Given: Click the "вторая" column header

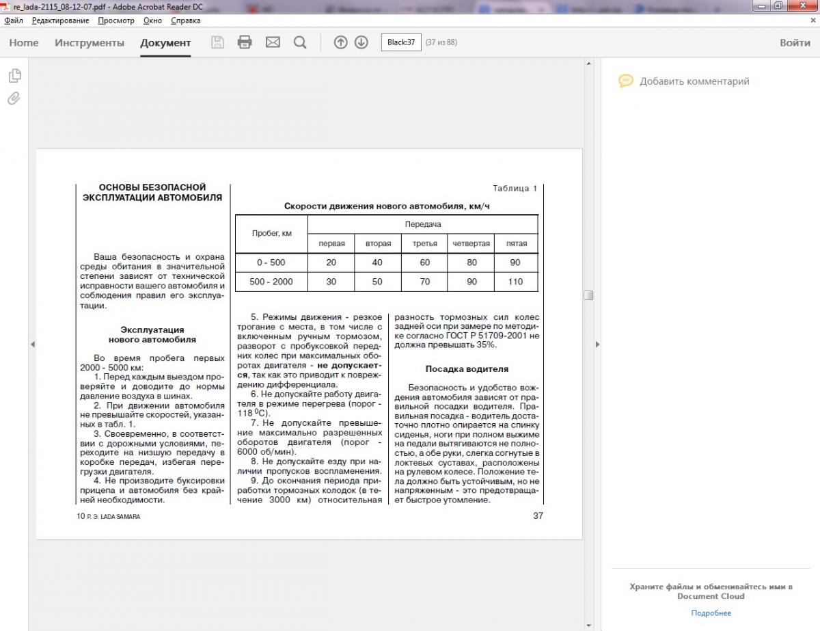Looking at the screenshot, I should click(378, 243).
